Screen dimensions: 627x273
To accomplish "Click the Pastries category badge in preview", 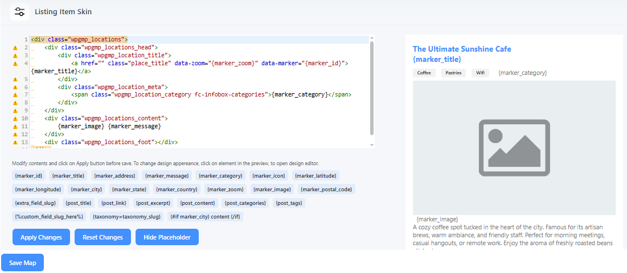I will click(453, 73).
